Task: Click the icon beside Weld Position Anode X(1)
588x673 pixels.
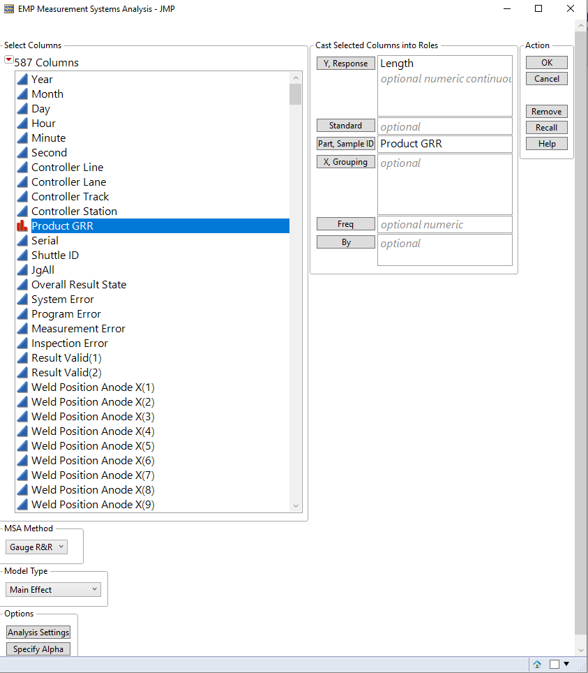Action: pyautogui.click(x=22, y=387)
